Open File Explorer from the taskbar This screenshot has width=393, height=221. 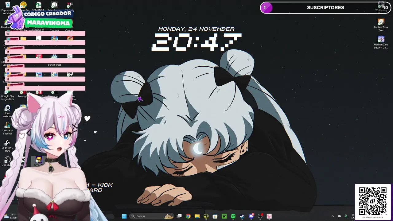(x=197, y=216)
